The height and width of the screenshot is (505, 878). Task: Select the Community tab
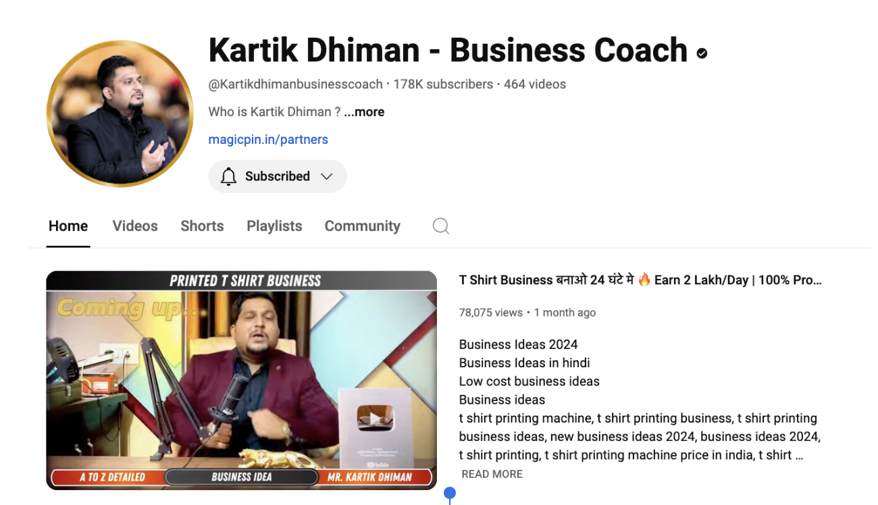coord(363,226)
